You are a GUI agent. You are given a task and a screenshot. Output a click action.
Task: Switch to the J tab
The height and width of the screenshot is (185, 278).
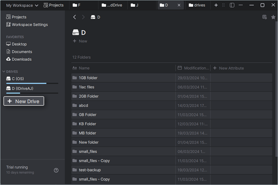tap(134, 5)
